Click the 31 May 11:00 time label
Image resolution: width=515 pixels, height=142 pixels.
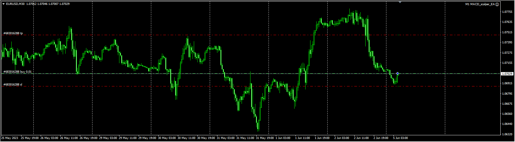point(245,138)
